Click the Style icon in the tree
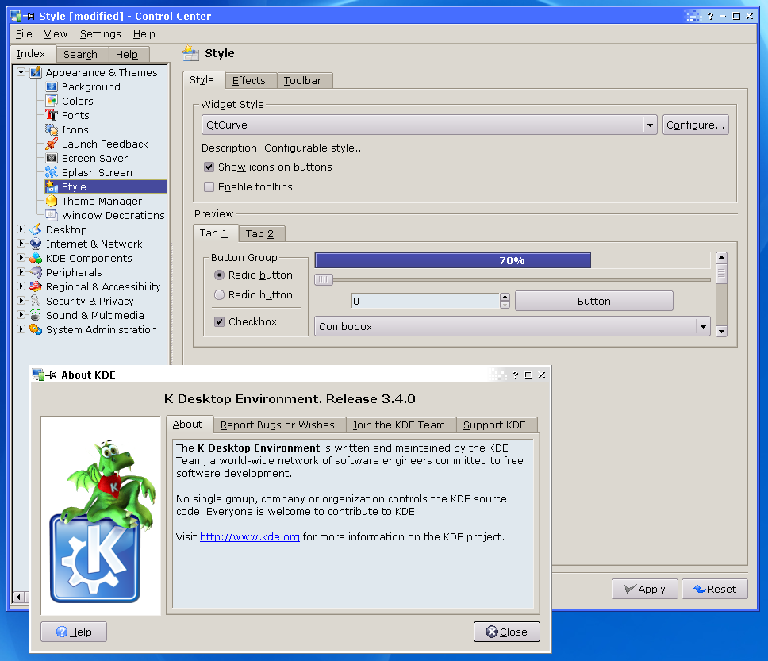Viewport: 768px width, 661px height. [x=52, y=186]
